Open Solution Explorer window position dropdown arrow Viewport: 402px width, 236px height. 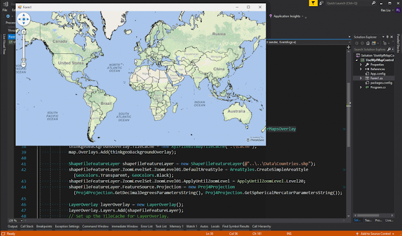click(383, 37)
